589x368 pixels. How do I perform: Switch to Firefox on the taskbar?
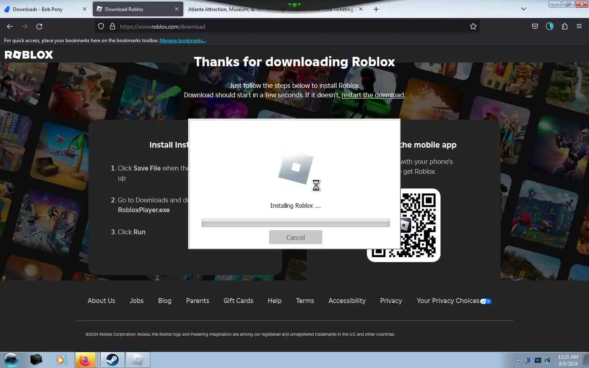(x=85, y=360)
